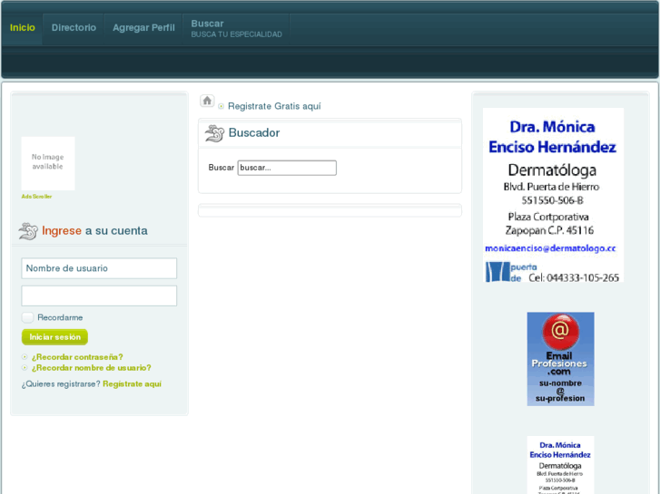Follow the Regístrate aquí link

pyautogui.click(x=133, y=383)
